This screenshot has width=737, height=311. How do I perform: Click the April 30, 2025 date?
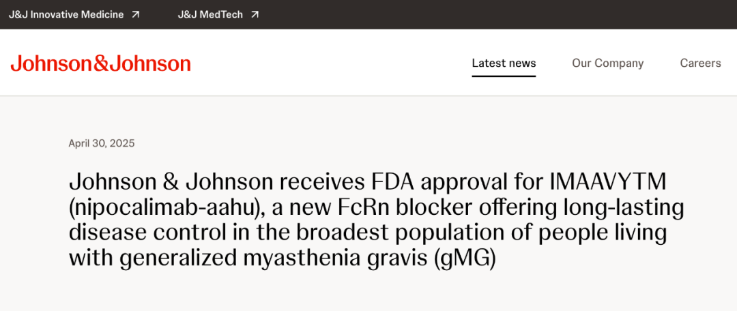pos(102,144)
